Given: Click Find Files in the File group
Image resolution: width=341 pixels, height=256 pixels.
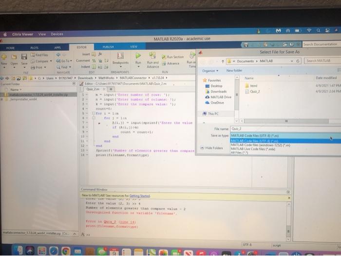Looking at the screenshot, I should [x=39, y=55].
